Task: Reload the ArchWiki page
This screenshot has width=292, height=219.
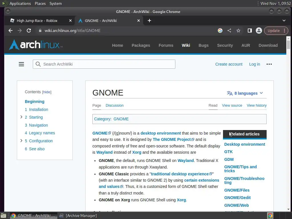Action: click(x=29, y=31)
